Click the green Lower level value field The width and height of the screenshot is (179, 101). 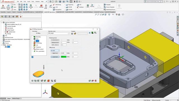[63, 57]
